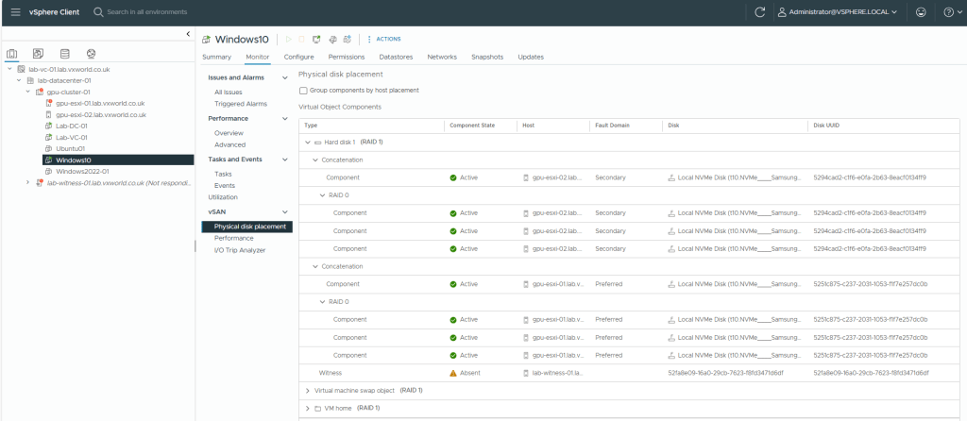Switch to Networking inventory view icon
This screenshot has height=421, width=967.
point(91,54)
